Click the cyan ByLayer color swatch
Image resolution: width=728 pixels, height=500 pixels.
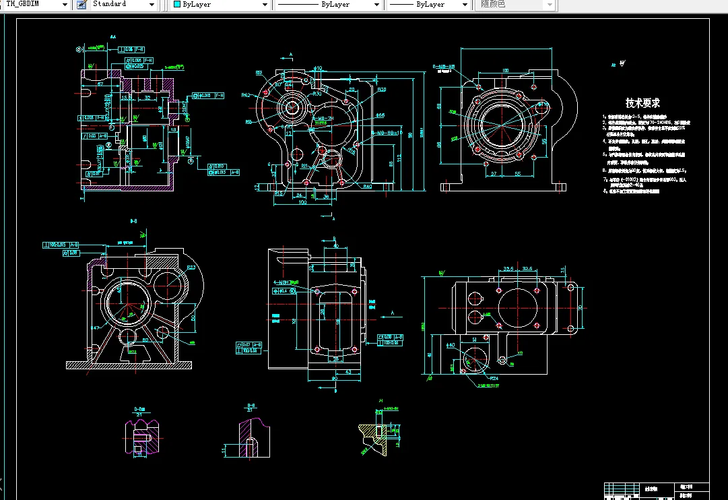click(177, 4)
